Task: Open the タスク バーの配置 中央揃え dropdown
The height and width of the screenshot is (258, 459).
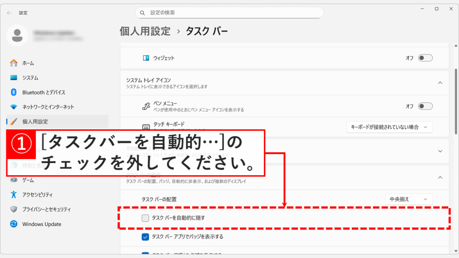Action: click(x=408, y=199)
